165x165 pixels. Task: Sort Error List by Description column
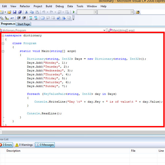[x=67, y=151]
